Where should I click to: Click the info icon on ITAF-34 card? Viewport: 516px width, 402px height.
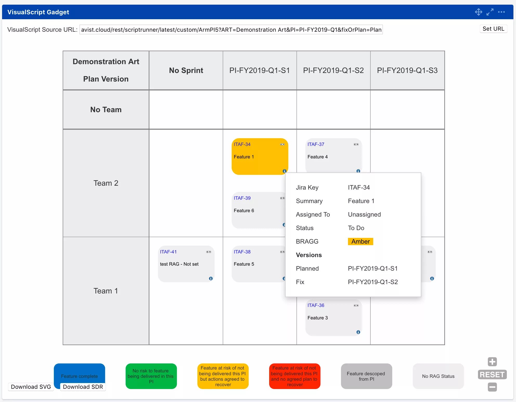284,171
